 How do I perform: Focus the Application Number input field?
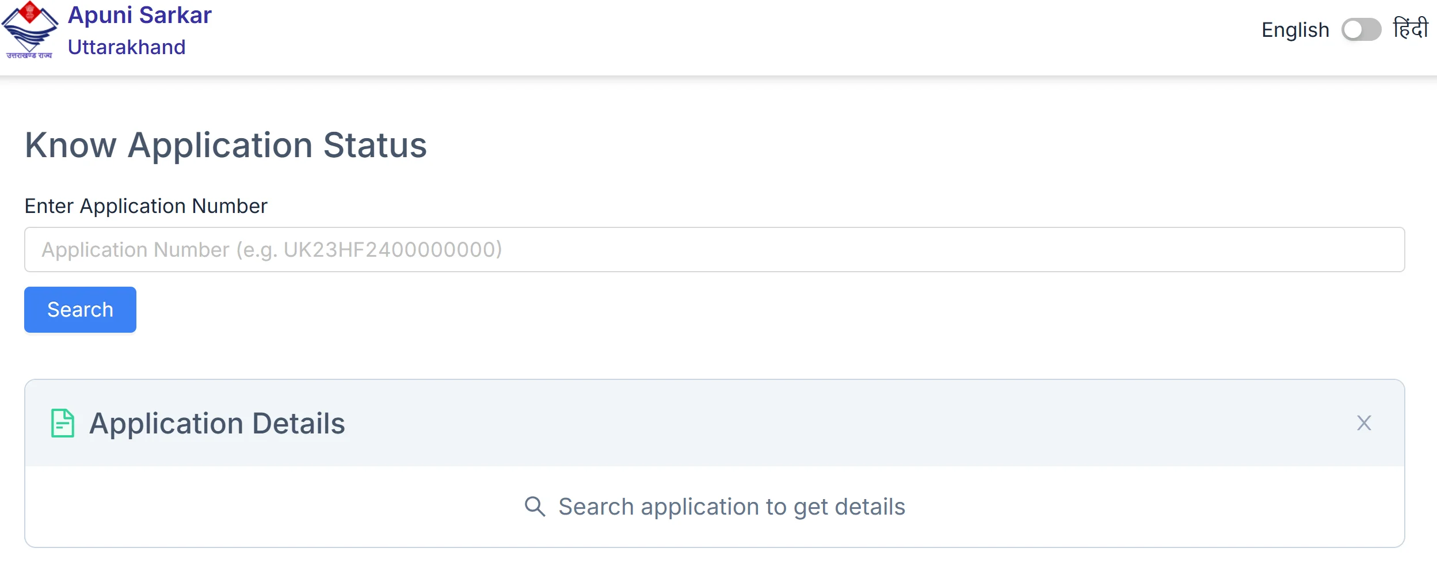coord(714,250)
